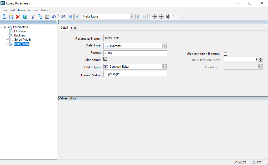
Task: Decrease Seq Order on Form value
Action: pos(260,61)
